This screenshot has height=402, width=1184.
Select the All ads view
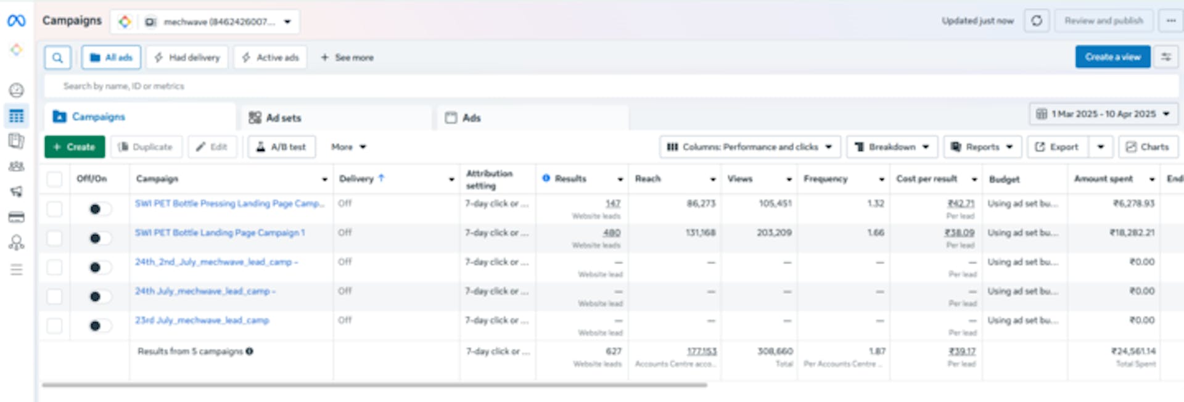(111, 57)
